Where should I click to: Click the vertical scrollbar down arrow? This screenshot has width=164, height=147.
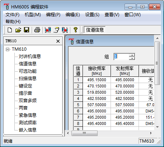tap(157, 127)
